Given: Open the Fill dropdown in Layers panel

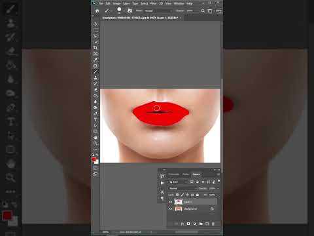Looking at the screenshot, I should click(218, 195).
